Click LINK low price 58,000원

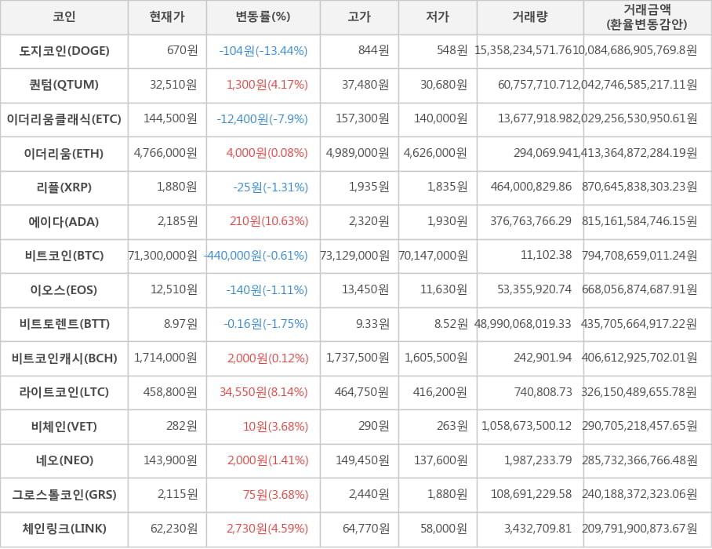(444, 528)
